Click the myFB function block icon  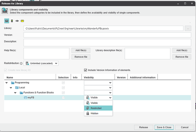(26, 98)
